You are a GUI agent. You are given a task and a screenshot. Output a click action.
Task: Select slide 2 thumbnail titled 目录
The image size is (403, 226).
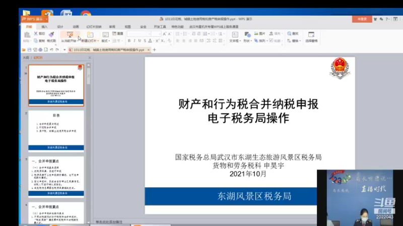pos(56,131)
